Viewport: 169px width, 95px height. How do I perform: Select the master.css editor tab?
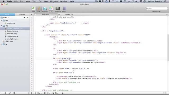pos(69,15)
